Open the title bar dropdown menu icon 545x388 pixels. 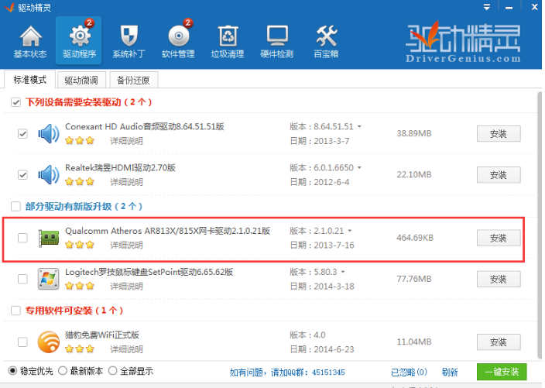pos(487,7)
